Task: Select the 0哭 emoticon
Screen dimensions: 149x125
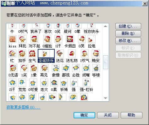Action: coord(82,39)
